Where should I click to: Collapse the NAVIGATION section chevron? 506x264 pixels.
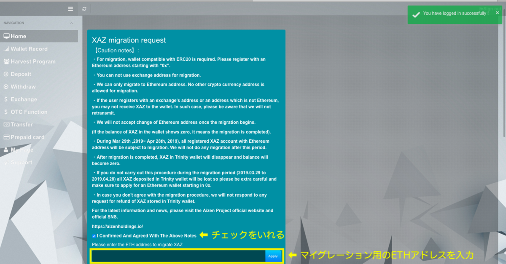pos(72,23)
